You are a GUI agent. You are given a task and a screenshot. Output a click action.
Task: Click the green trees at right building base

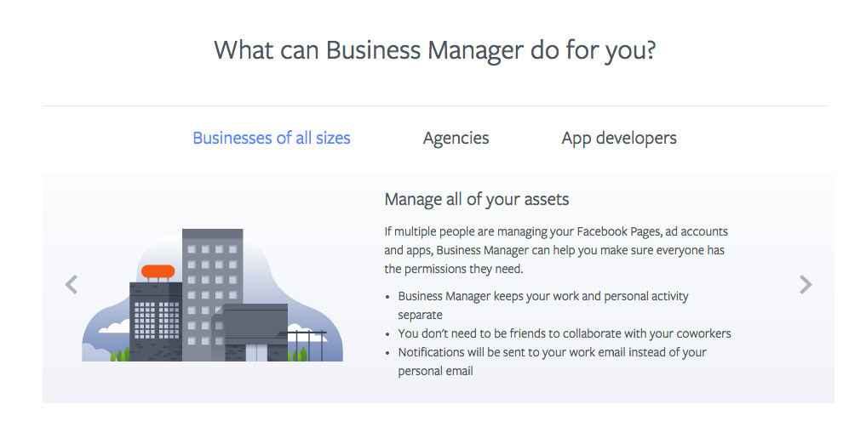pos(299,354)
